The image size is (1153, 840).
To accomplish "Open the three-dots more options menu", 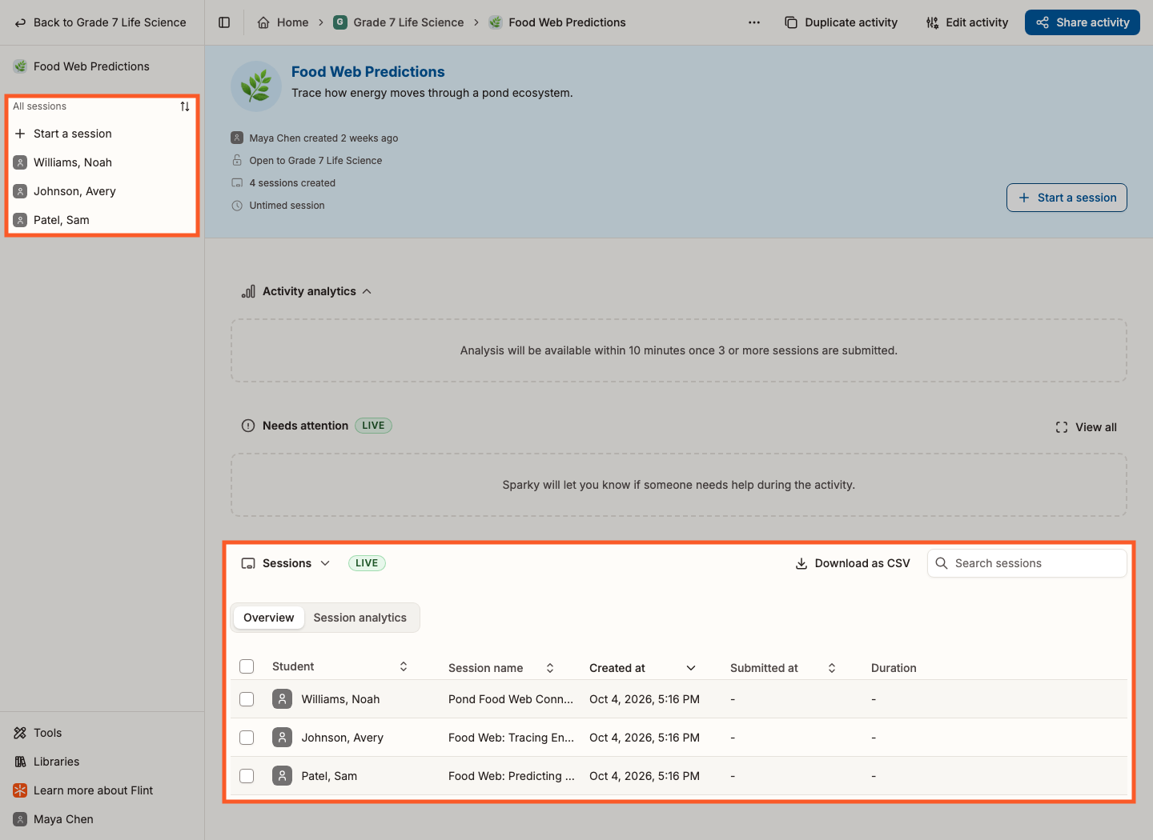I will 754,22.
